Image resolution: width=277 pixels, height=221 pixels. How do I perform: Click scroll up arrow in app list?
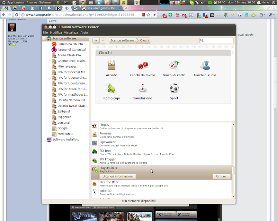[x=233, y=125]
